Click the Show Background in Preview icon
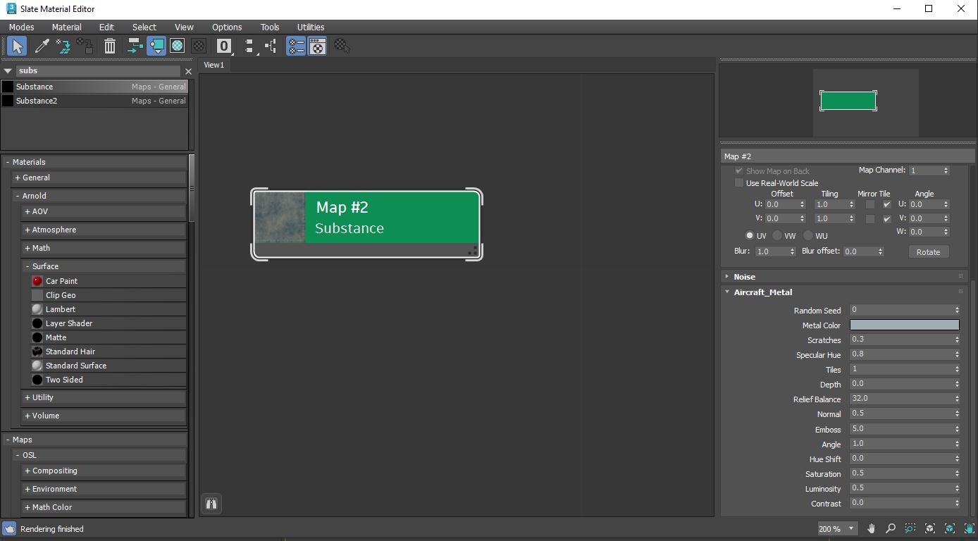This screenshot has width=978, height=541. coord(177,46)
